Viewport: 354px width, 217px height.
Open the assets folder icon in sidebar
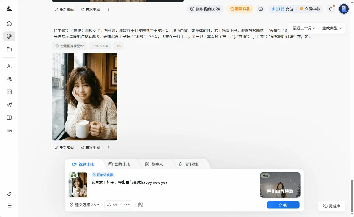pos(9,50)
